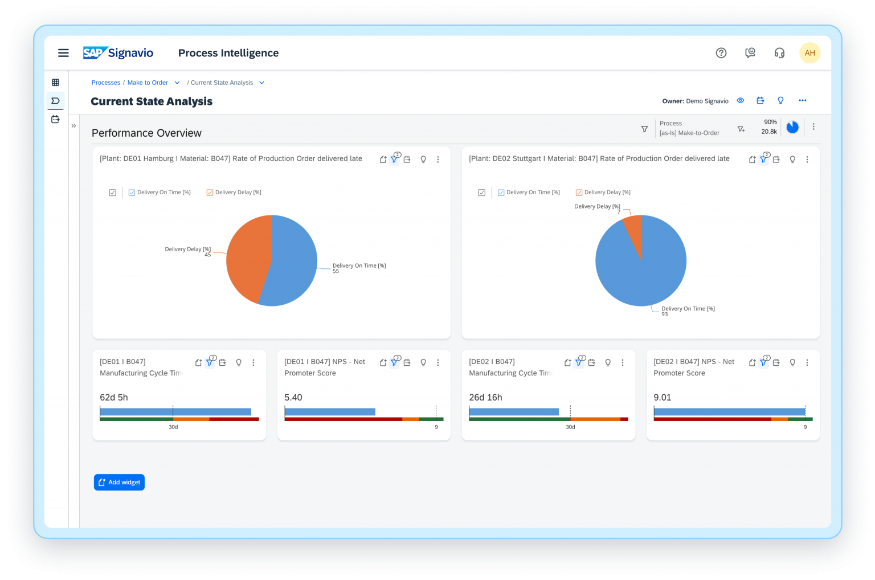Click the filter icon on the Hamburg widget
The width and height of the screenshot is (875, 580).
(394, 160)
